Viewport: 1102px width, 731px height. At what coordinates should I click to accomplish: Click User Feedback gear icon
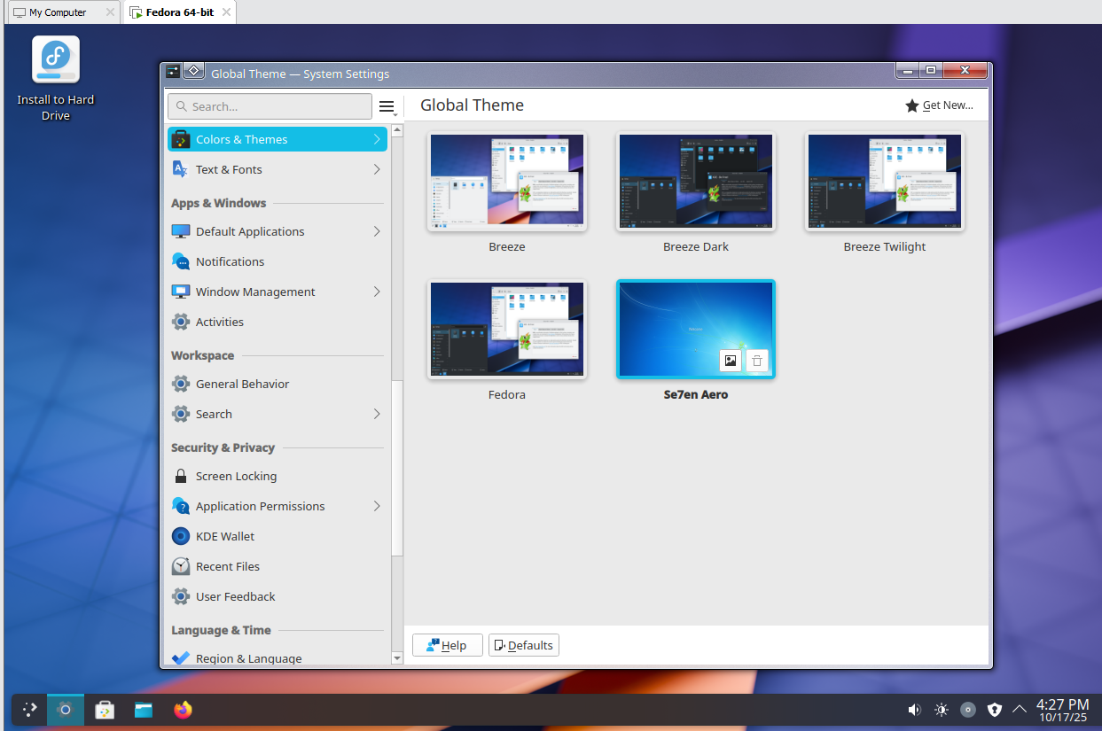click(x=181, y=596)
